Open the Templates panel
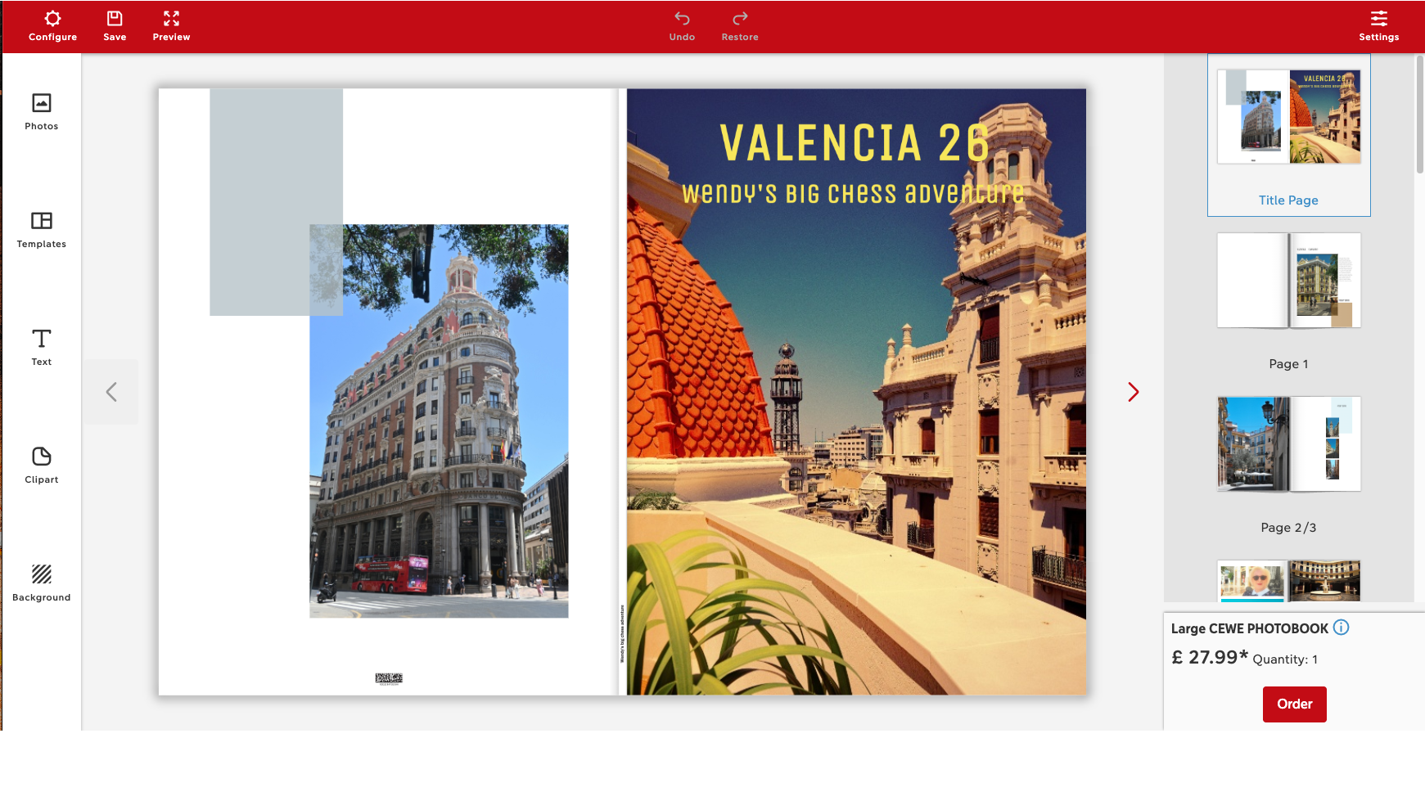This screenshot has height=801, width=1425. [42, 230]
